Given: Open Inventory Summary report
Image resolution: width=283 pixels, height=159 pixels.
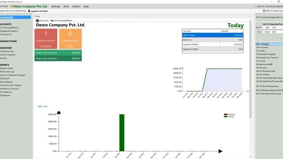Looking at the screenshot, I should point(9,89).
